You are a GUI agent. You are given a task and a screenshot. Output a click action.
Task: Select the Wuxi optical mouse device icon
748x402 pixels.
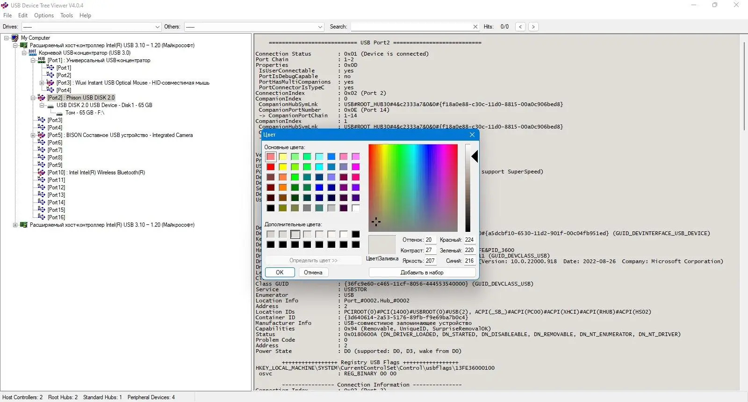pyautogui.click(x=50, y=83)
